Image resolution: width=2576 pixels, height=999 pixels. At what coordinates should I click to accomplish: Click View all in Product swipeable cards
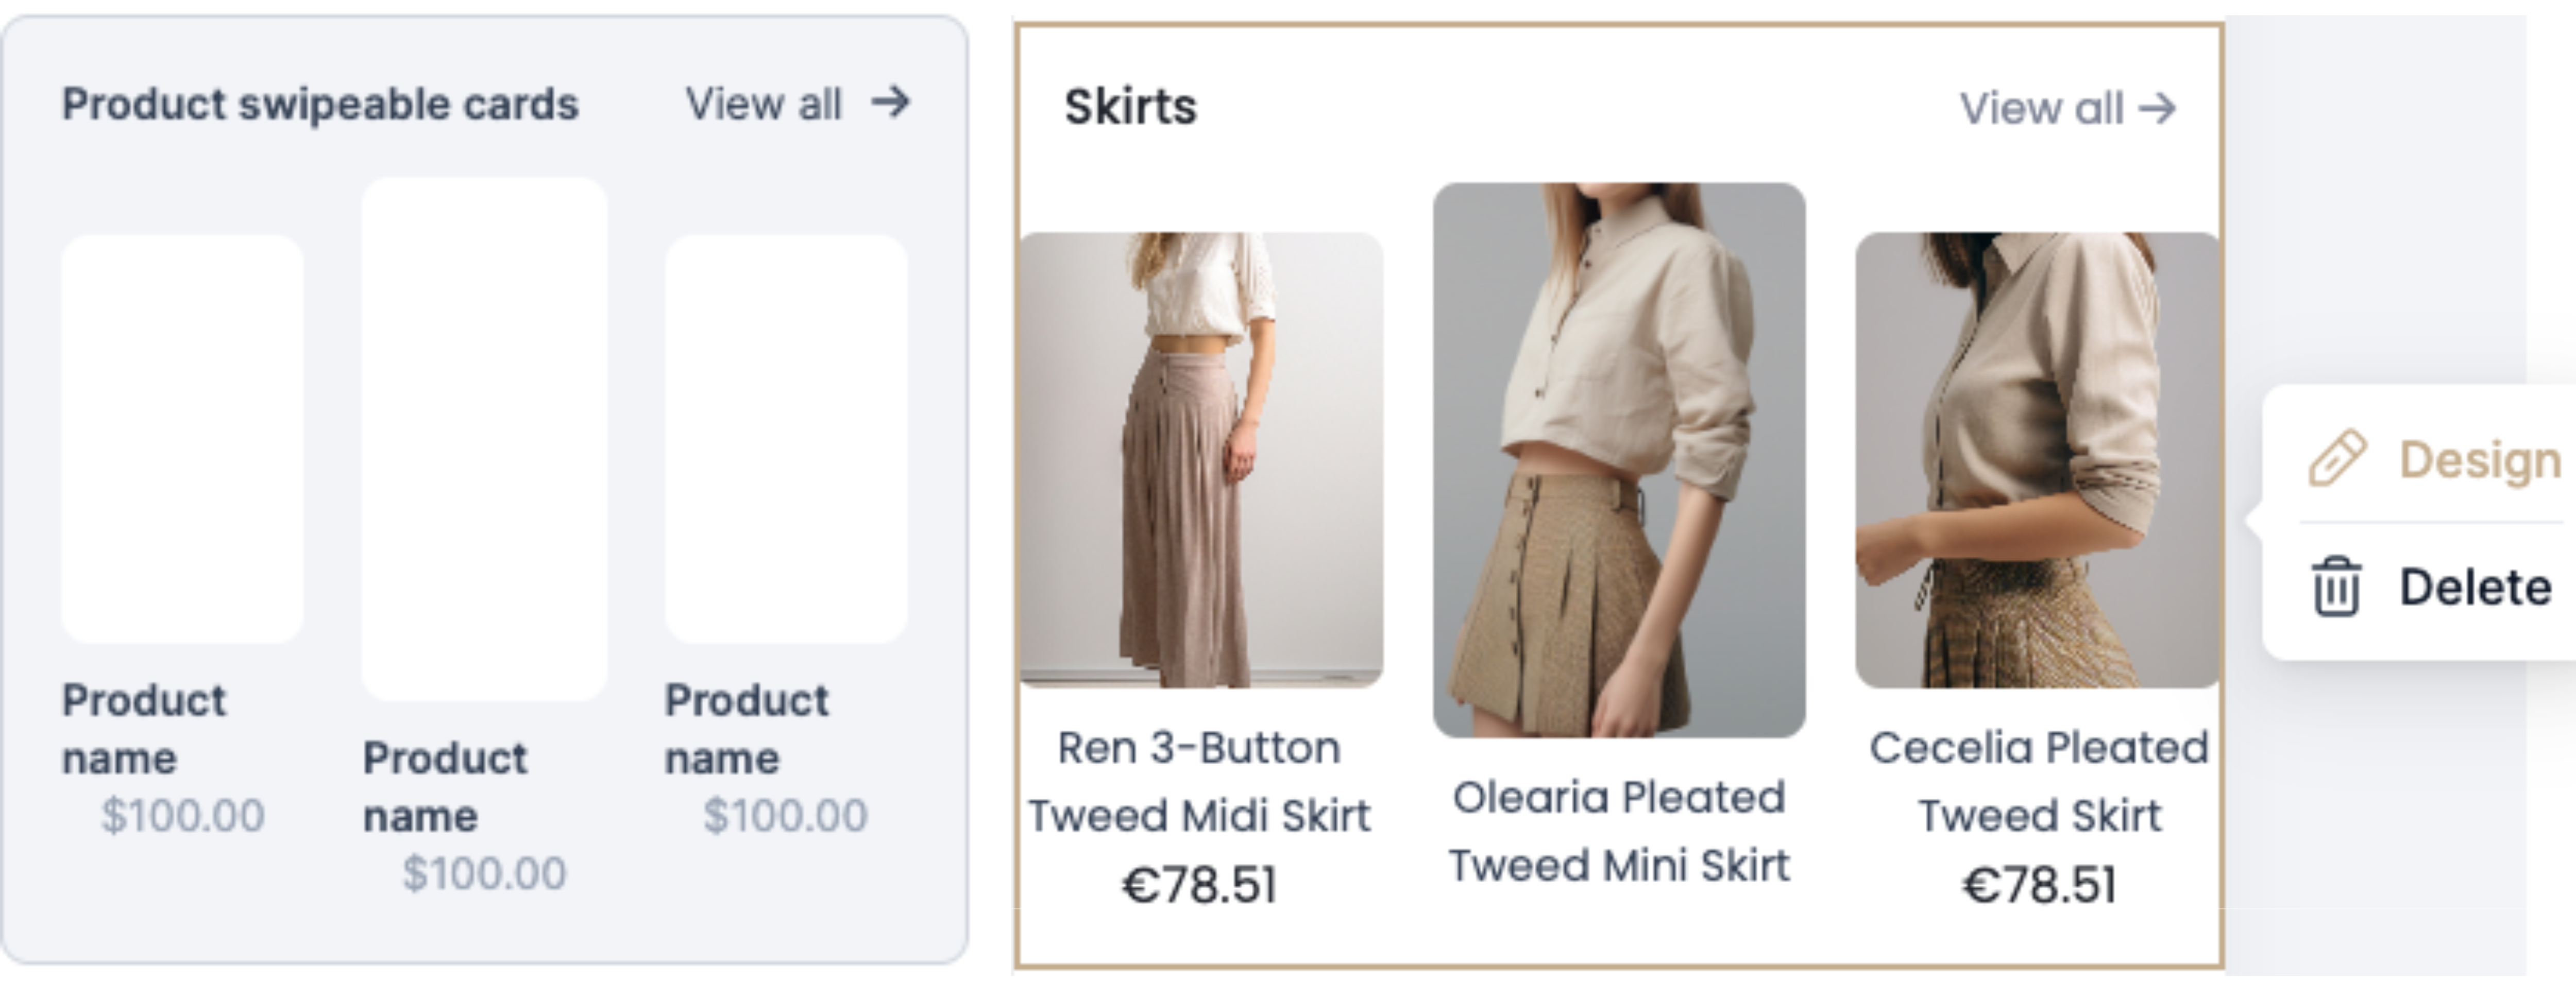pos(764,104)
